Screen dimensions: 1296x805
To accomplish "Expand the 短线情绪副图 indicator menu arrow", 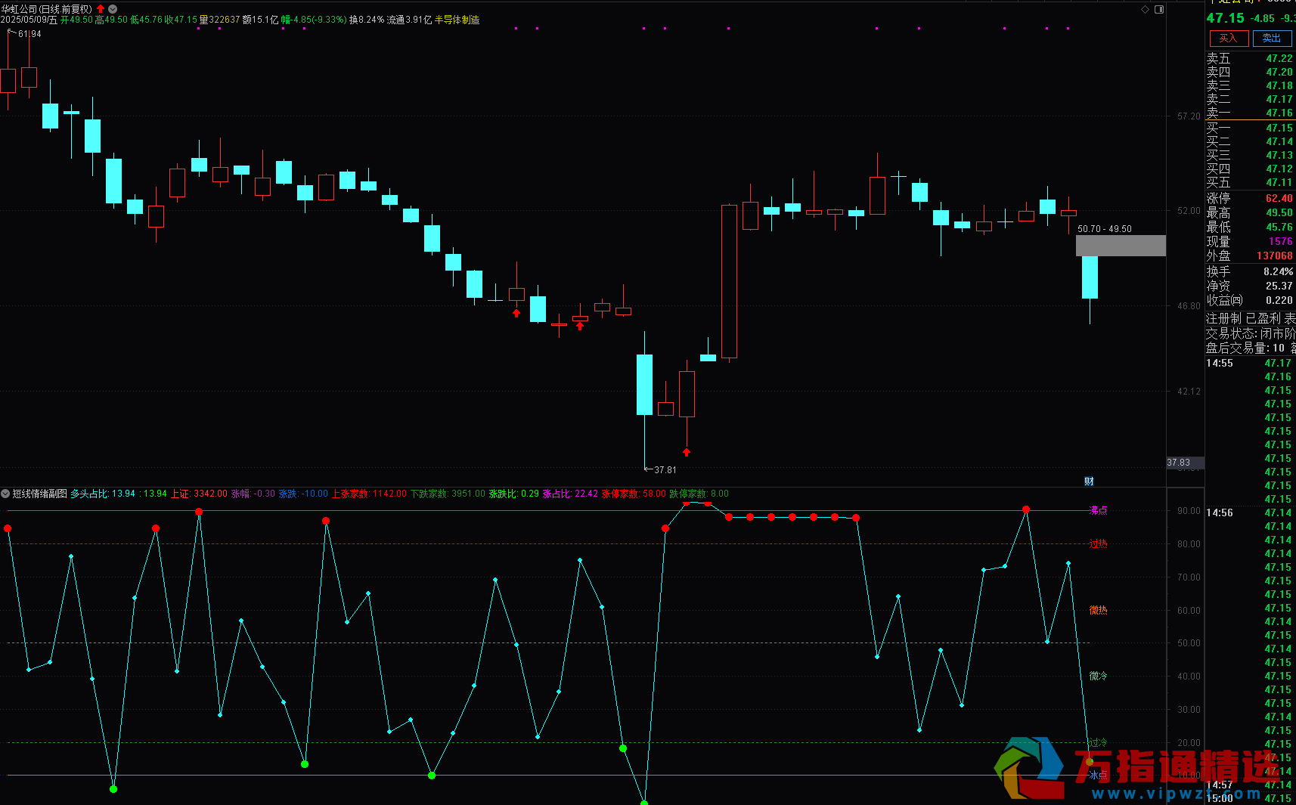I will pos(5,494).
